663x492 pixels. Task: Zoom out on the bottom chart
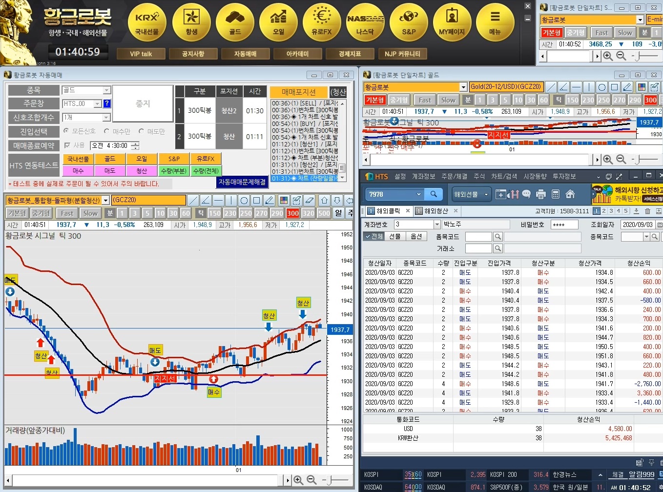(x=311, y=480)
